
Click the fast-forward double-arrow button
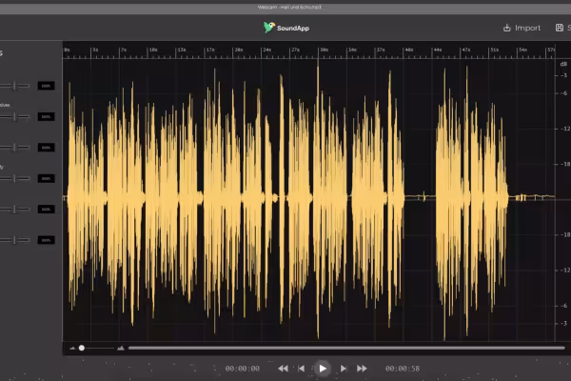click(x=362, y=369)
